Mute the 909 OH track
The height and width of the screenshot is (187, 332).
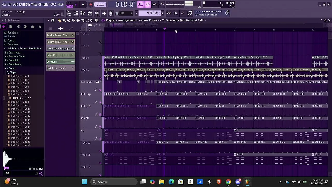point(100,126)
